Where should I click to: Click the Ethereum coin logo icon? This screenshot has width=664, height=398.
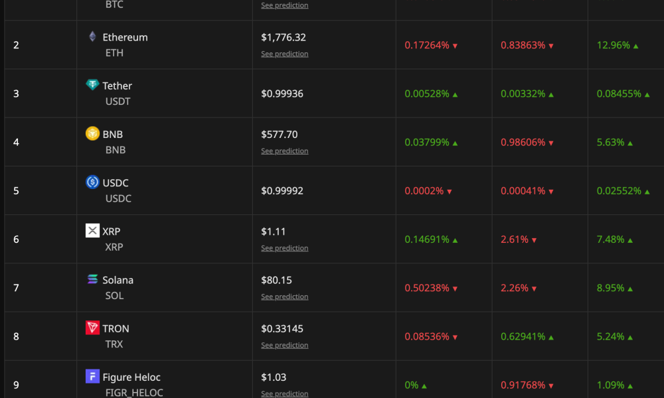pyautogui.click(x=92, y=36)
